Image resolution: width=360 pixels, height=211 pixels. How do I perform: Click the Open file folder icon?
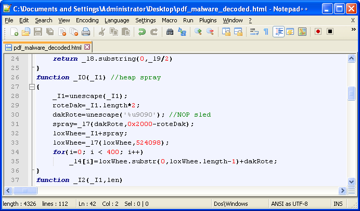25,32
